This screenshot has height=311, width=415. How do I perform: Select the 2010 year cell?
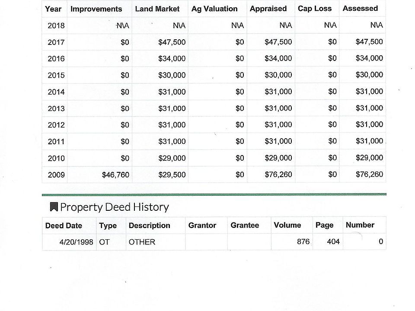tap(56, 158)
